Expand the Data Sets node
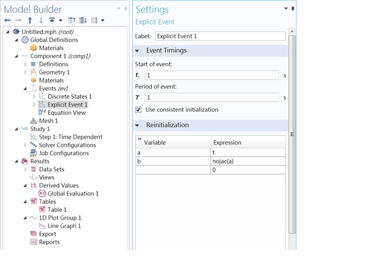The height and width of the screenshot is (270, 382). pyautogui.click(x=25, y=170)
